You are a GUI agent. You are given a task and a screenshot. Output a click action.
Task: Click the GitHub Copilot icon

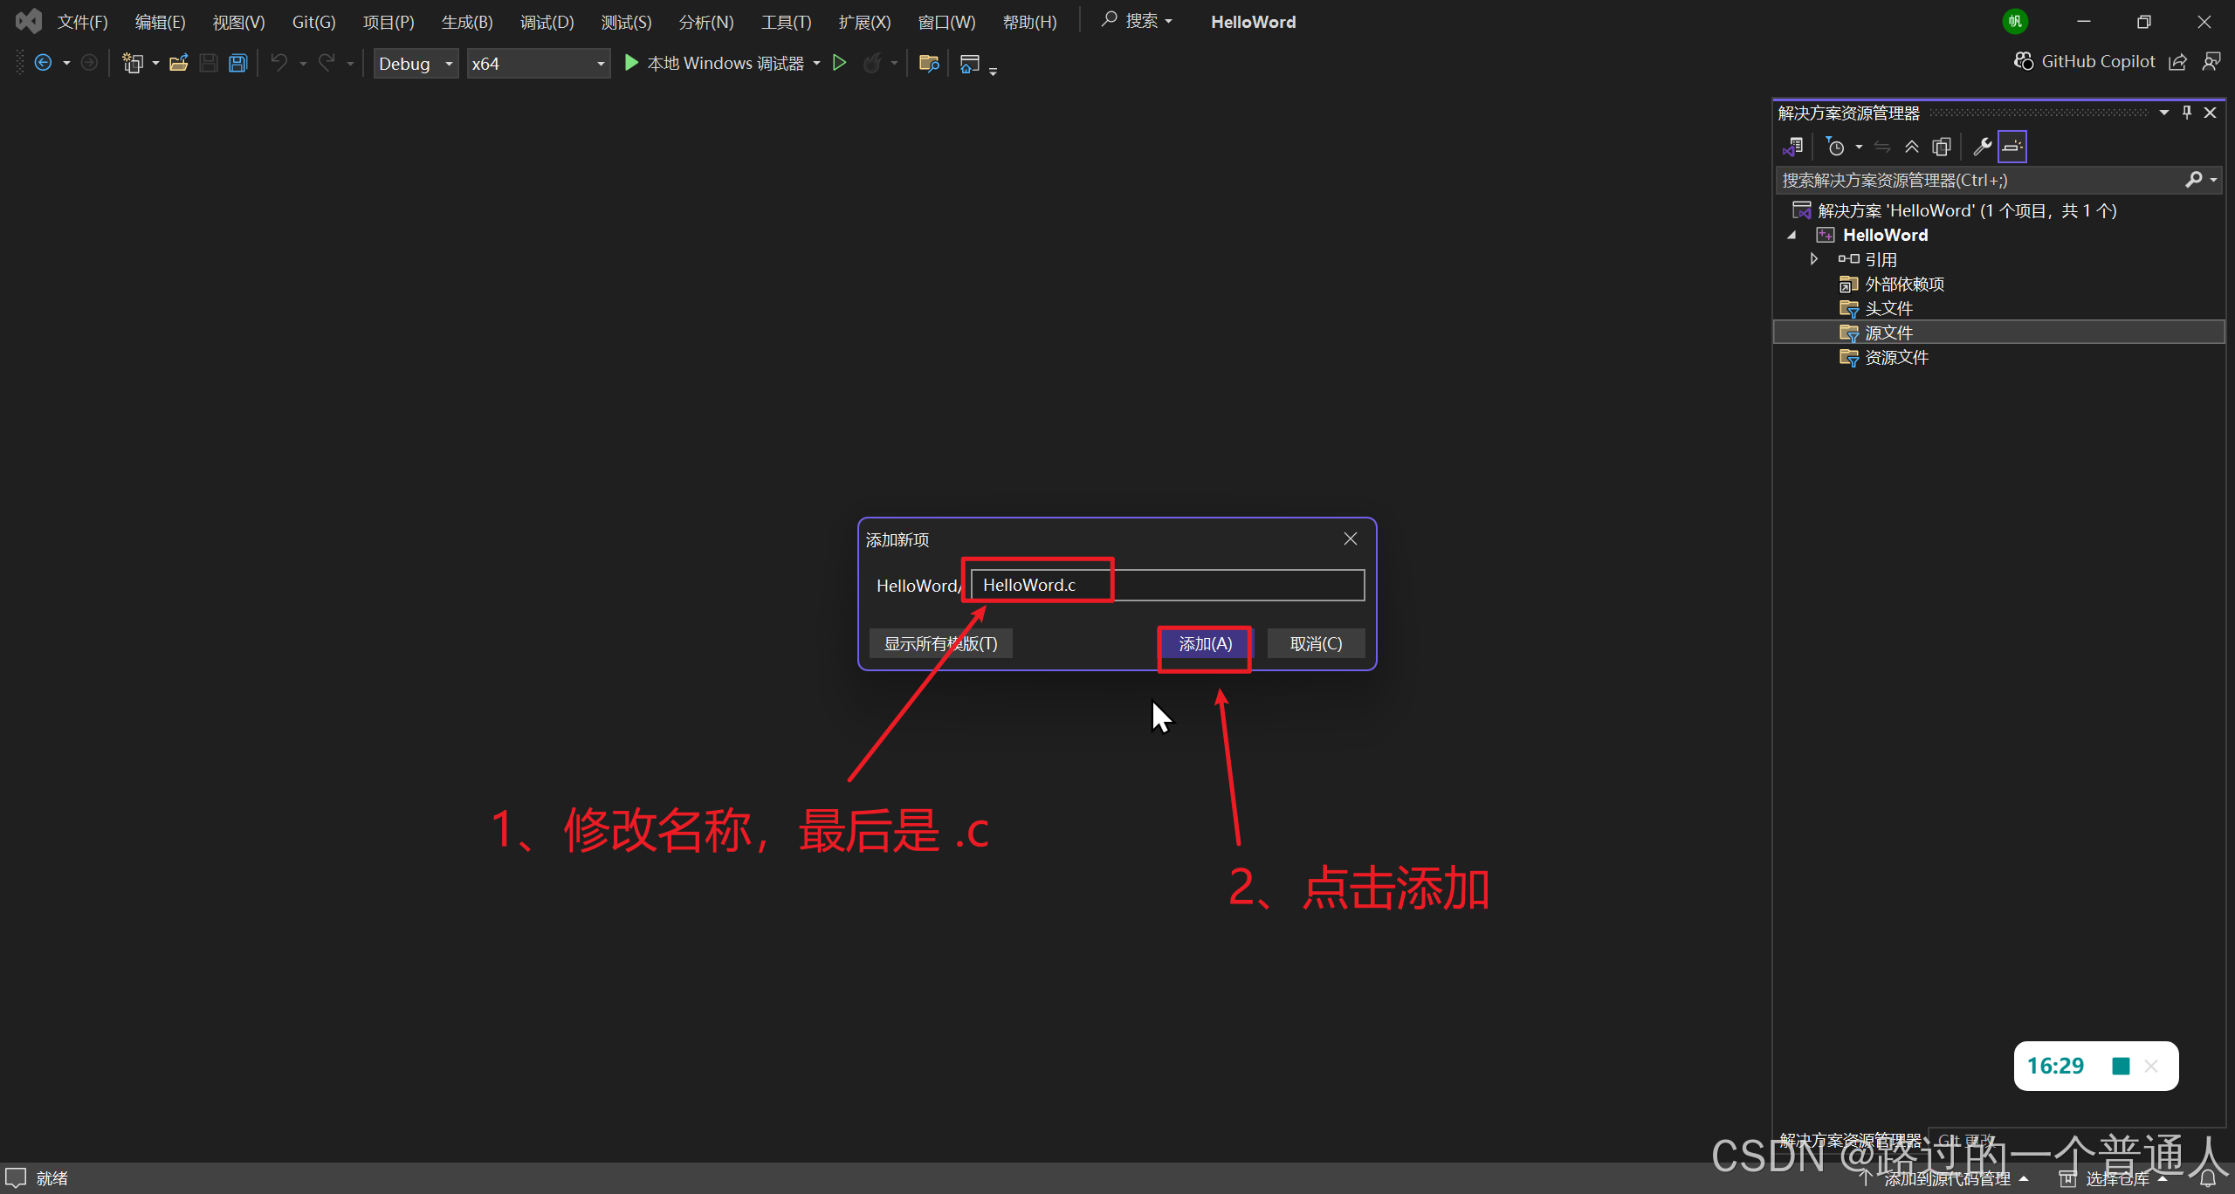point(2024,61)
